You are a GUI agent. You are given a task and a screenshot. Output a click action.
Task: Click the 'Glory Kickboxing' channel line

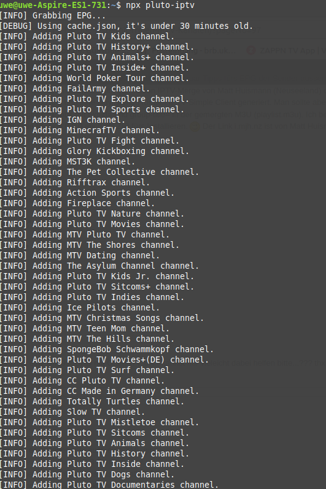(x=95, y=152)
